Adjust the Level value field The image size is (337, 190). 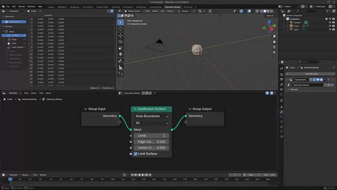(x=152, y=136)
